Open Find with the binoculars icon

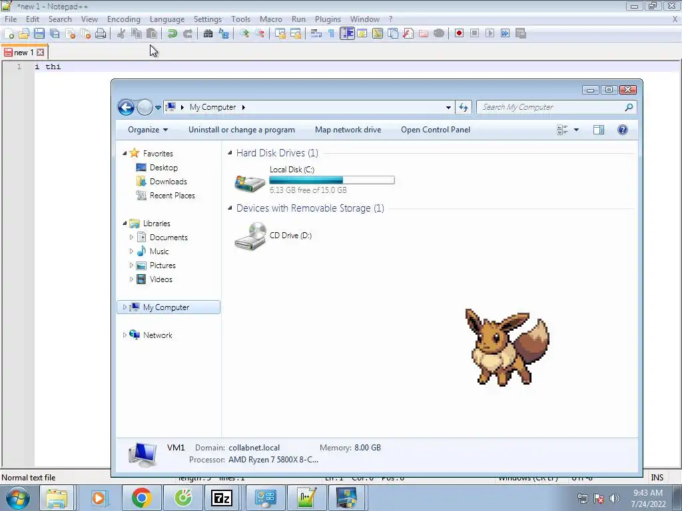(208, 33)
